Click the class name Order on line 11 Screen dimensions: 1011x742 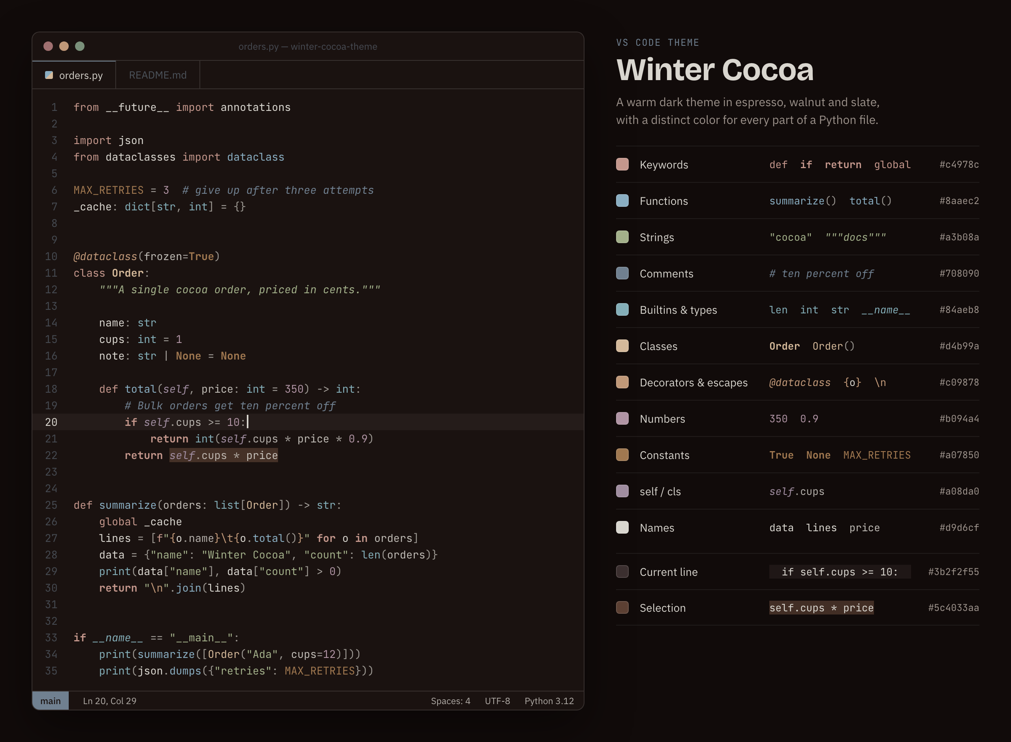tap(128, 273)
